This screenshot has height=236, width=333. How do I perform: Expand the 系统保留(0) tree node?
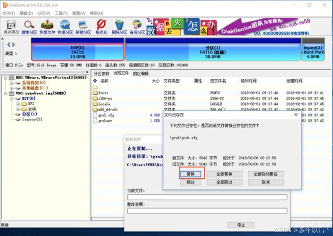point(12,83)
